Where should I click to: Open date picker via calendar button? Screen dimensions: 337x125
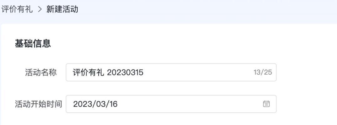pos(266,104)
